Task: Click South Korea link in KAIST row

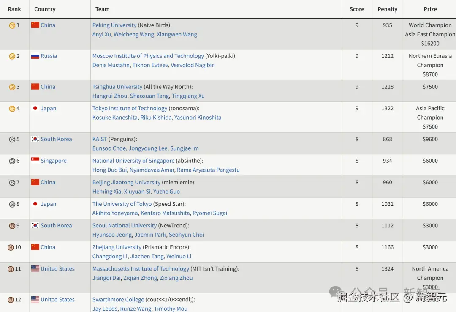Action: click(56, 139)
